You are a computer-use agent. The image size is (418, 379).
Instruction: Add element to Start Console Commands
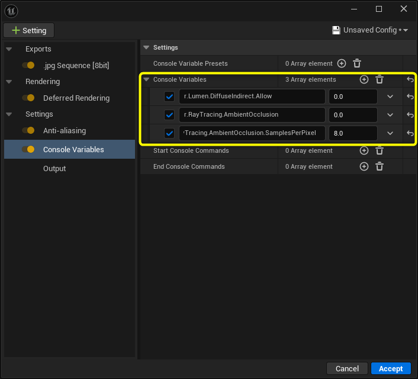point(364,150)
